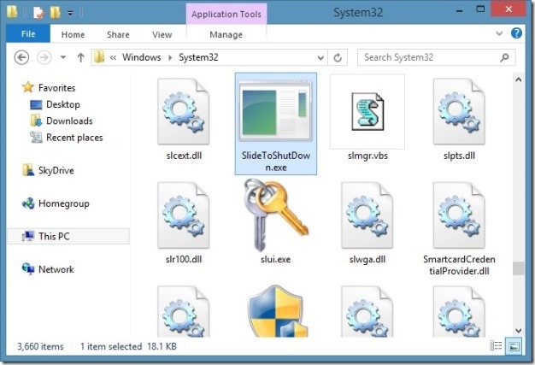The height and width of the screenshot is (365, 535).
Task: Click the slpts.dll file name label
Action: 459,156
